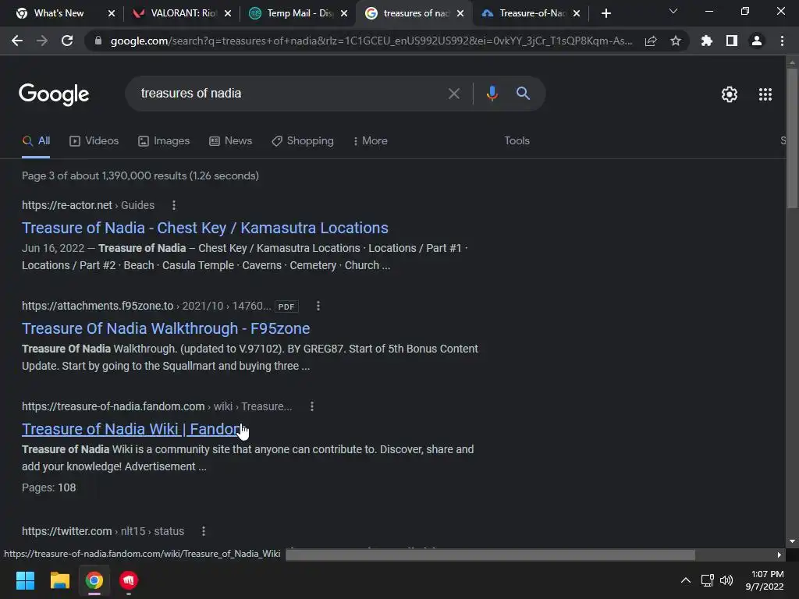Screen dimensions: 799x599
Task: Go back to the previous page
Action: [17, 41]
